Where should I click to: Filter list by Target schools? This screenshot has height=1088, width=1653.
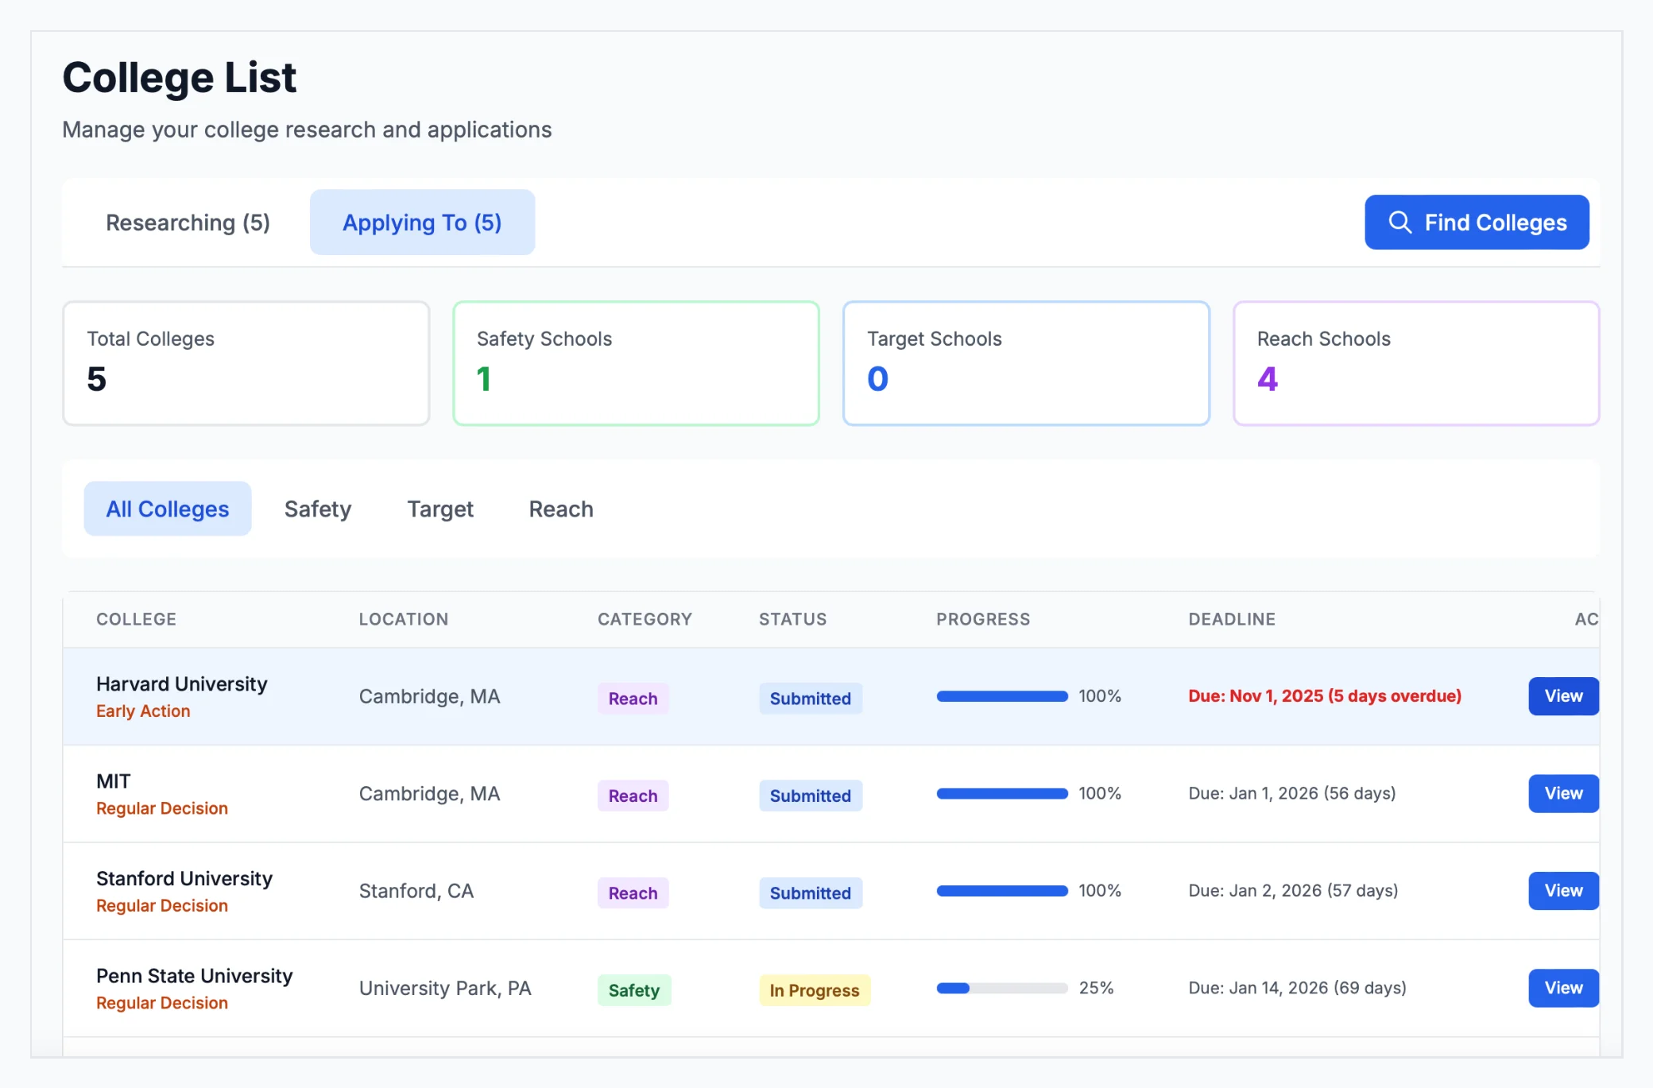coord(439,509)
